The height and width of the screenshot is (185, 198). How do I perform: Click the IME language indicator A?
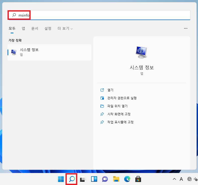click(x=181, y=179)
